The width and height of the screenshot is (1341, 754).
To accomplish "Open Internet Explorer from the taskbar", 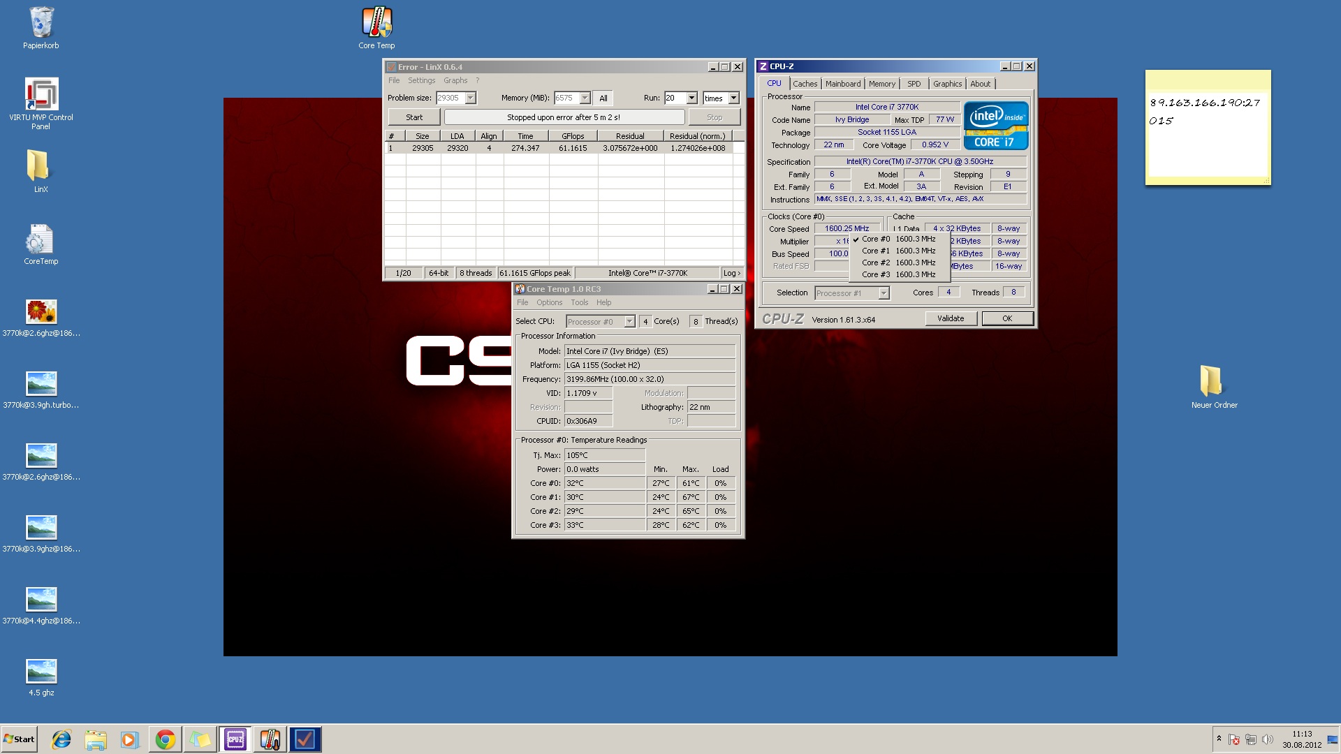I will [x=61, y=739].
